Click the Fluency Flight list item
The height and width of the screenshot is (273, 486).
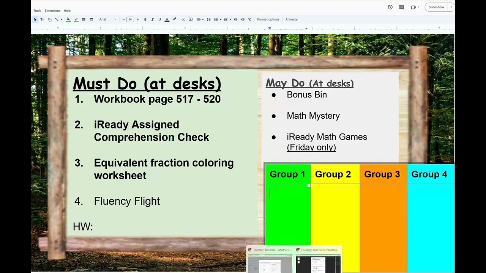click(127, 201)
